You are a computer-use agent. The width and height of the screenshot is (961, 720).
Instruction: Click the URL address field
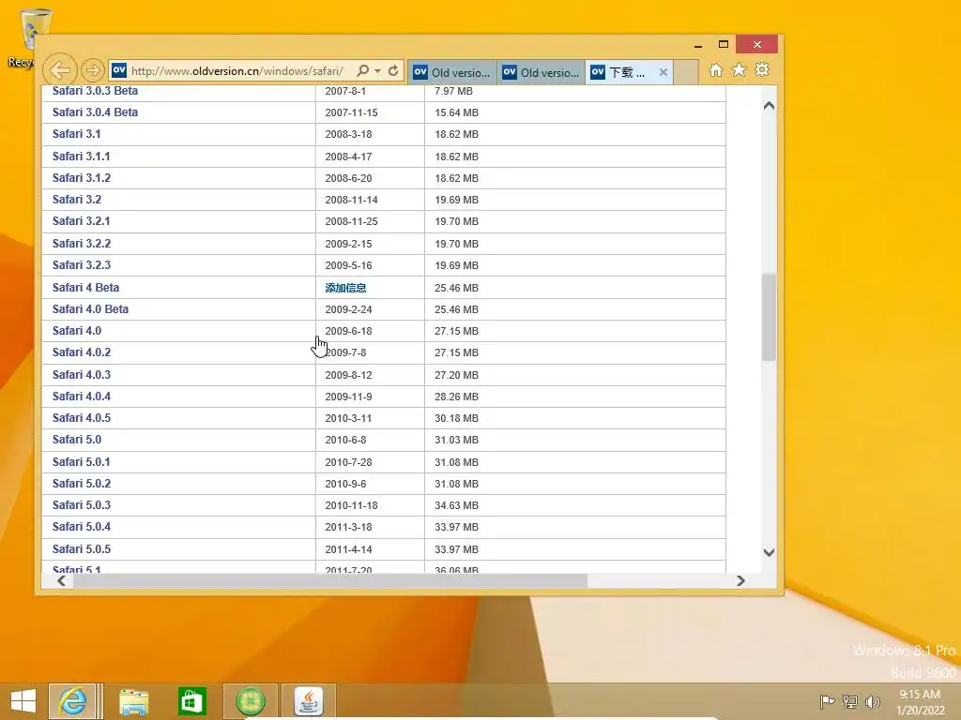[x=237, y=71]
